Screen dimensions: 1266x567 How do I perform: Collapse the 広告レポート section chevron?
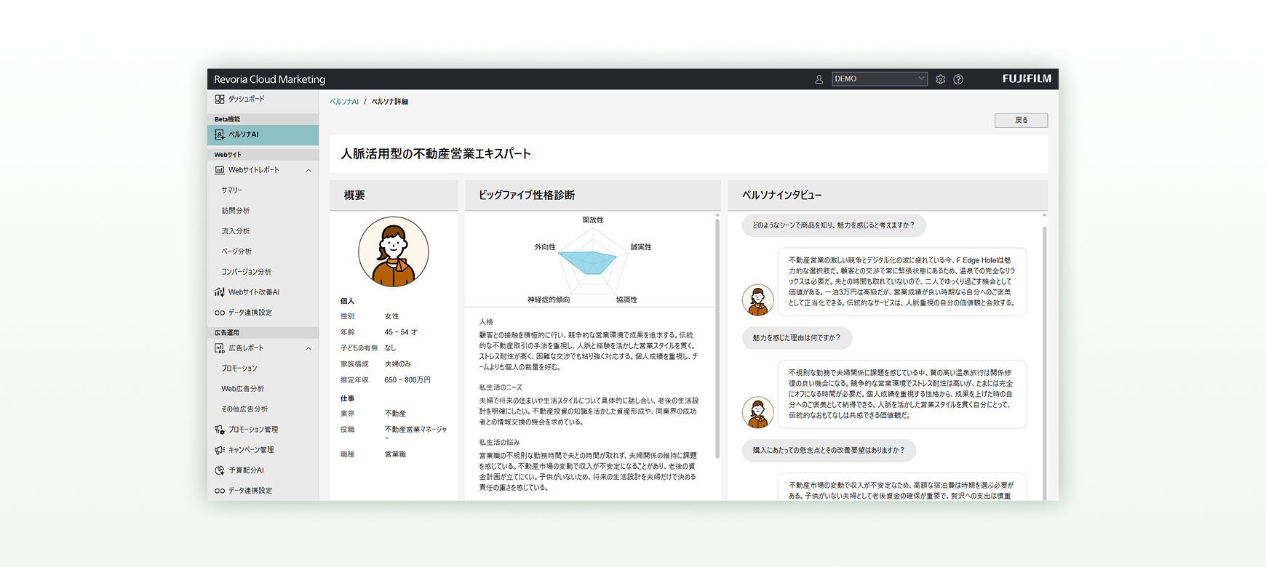pyautogui.click(x=308, y=348)
